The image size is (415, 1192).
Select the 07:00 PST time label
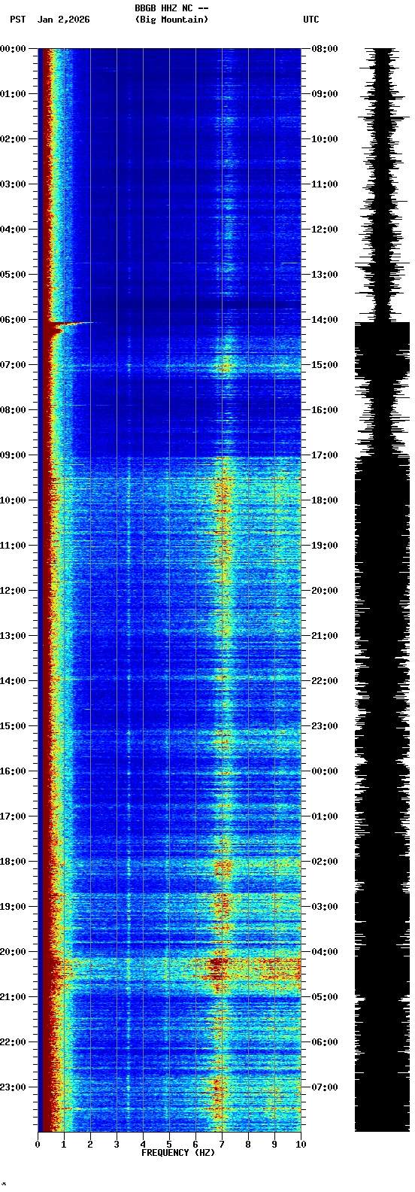[13, 365]
